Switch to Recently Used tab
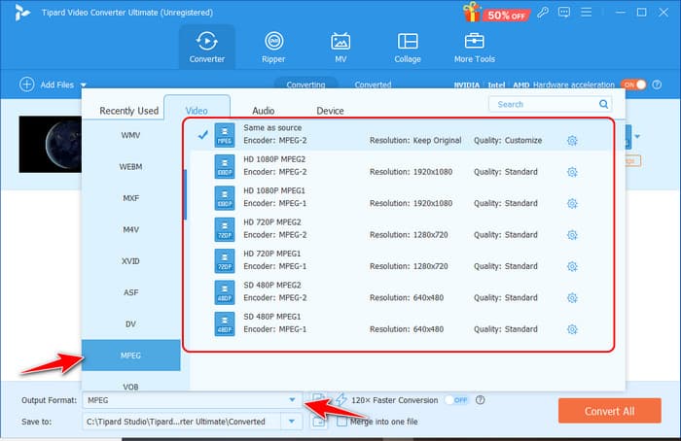681x441 pixels. click(129, 111)
